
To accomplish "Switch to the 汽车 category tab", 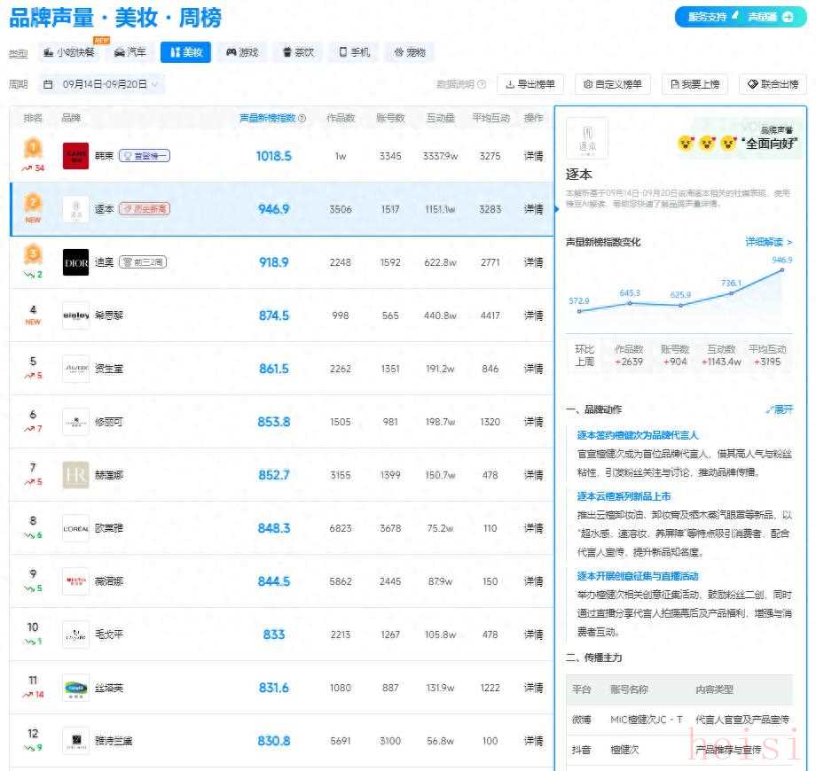I will 130,52.
